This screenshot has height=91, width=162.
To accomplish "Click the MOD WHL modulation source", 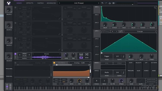I will click(9, 76).
